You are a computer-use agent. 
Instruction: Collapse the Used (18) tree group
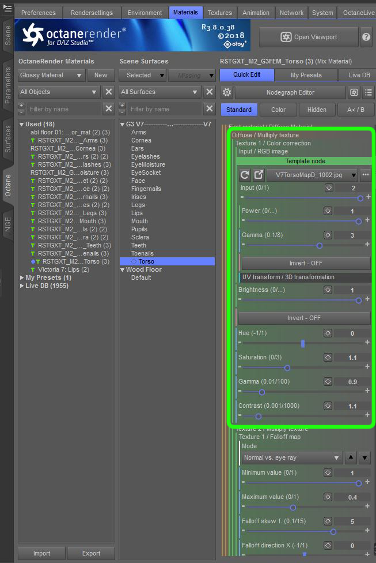(x=21, y=124)
